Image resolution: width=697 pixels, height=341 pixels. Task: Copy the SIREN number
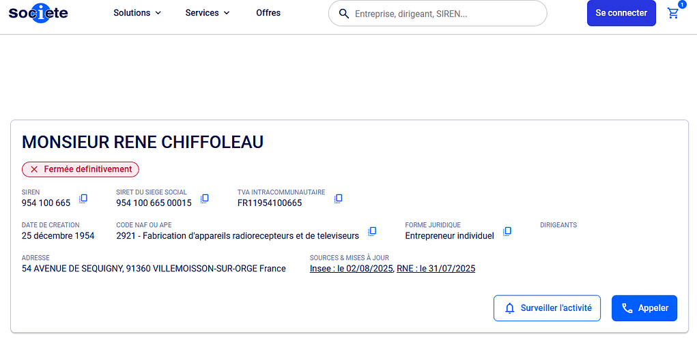pos(83,198)
